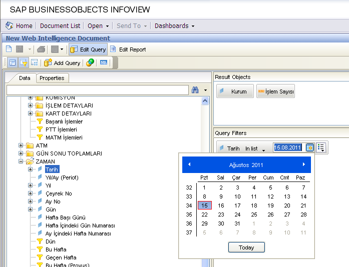
Task: Expand the KART DETAYLARI folder
Action: 30,113
